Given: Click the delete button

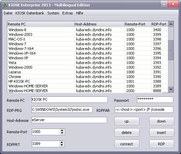Looking at the screenshot, I should (x=127, y=132).
